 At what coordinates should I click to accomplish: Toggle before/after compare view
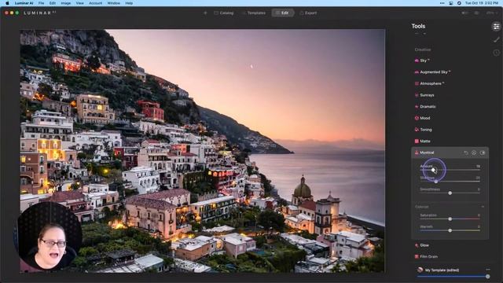coord(464,13)
